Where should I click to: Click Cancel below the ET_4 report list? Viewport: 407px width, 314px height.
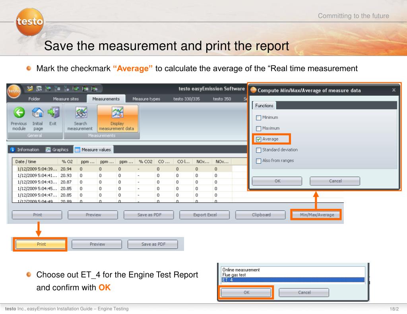304,293
